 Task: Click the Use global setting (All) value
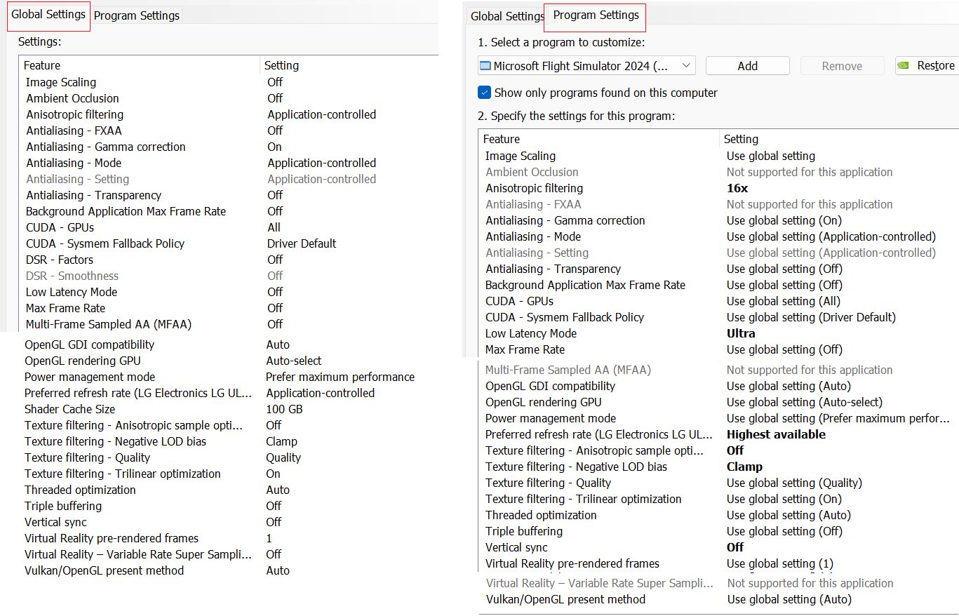tap(783, 301)
